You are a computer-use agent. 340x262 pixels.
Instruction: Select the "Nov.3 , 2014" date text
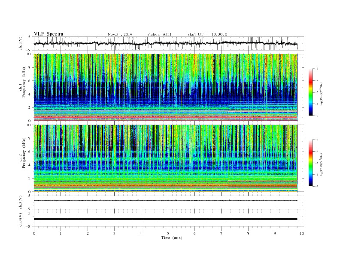click(120, 34)
